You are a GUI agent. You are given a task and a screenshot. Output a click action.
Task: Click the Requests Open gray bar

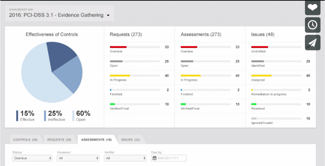coord(116,61)
